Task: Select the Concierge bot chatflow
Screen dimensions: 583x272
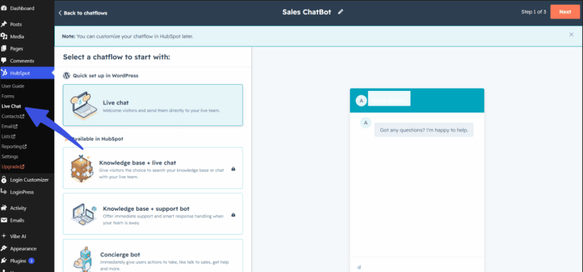Action: (x=153, y=256)
